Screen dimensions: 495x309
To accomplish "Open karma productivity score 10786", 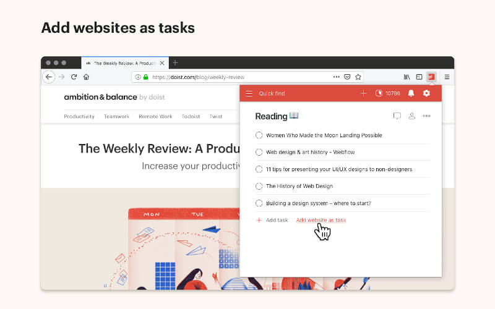I will click(388, 93).
